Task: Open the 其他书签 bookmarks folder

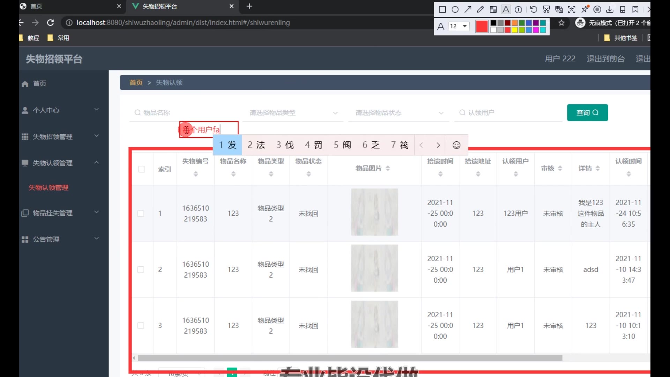Action: click(x=621, y=38)
